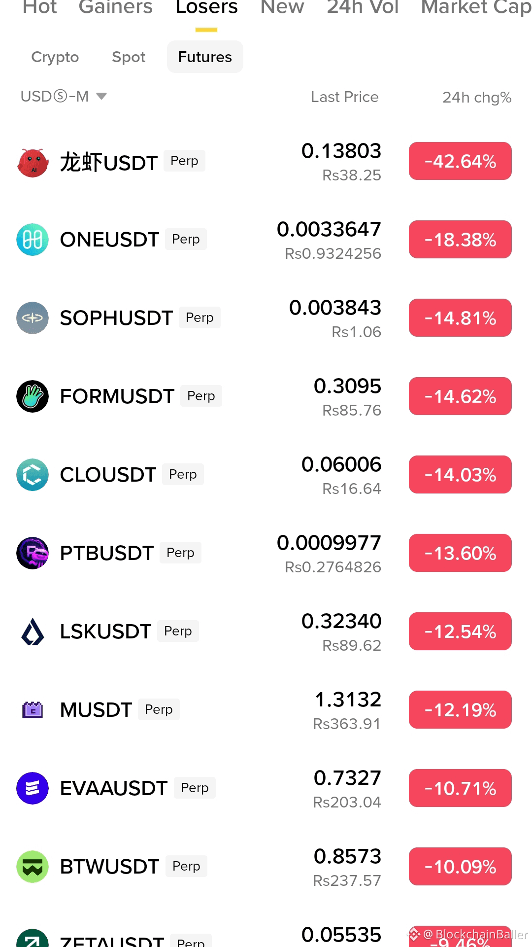This screenshot has width=532, height=947.
Task: Tap the PTBUSDT purple coin icon
Action: (33, 553)
